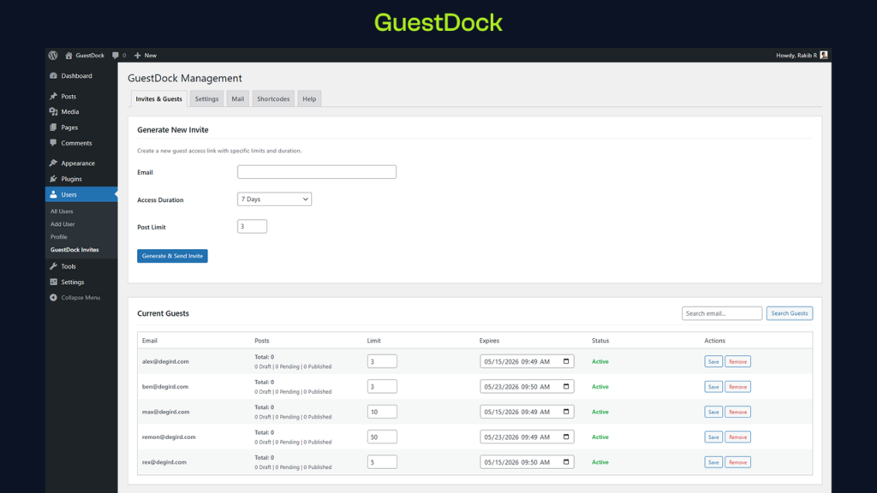
Task: Edit limit field showing 10 for max@degird.com
Action: click(382, 412)
